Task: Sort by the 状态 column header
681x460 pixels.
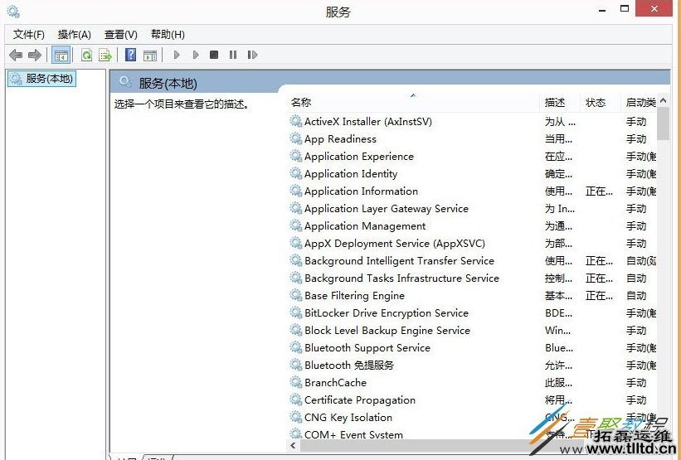Action: (600, 103)
